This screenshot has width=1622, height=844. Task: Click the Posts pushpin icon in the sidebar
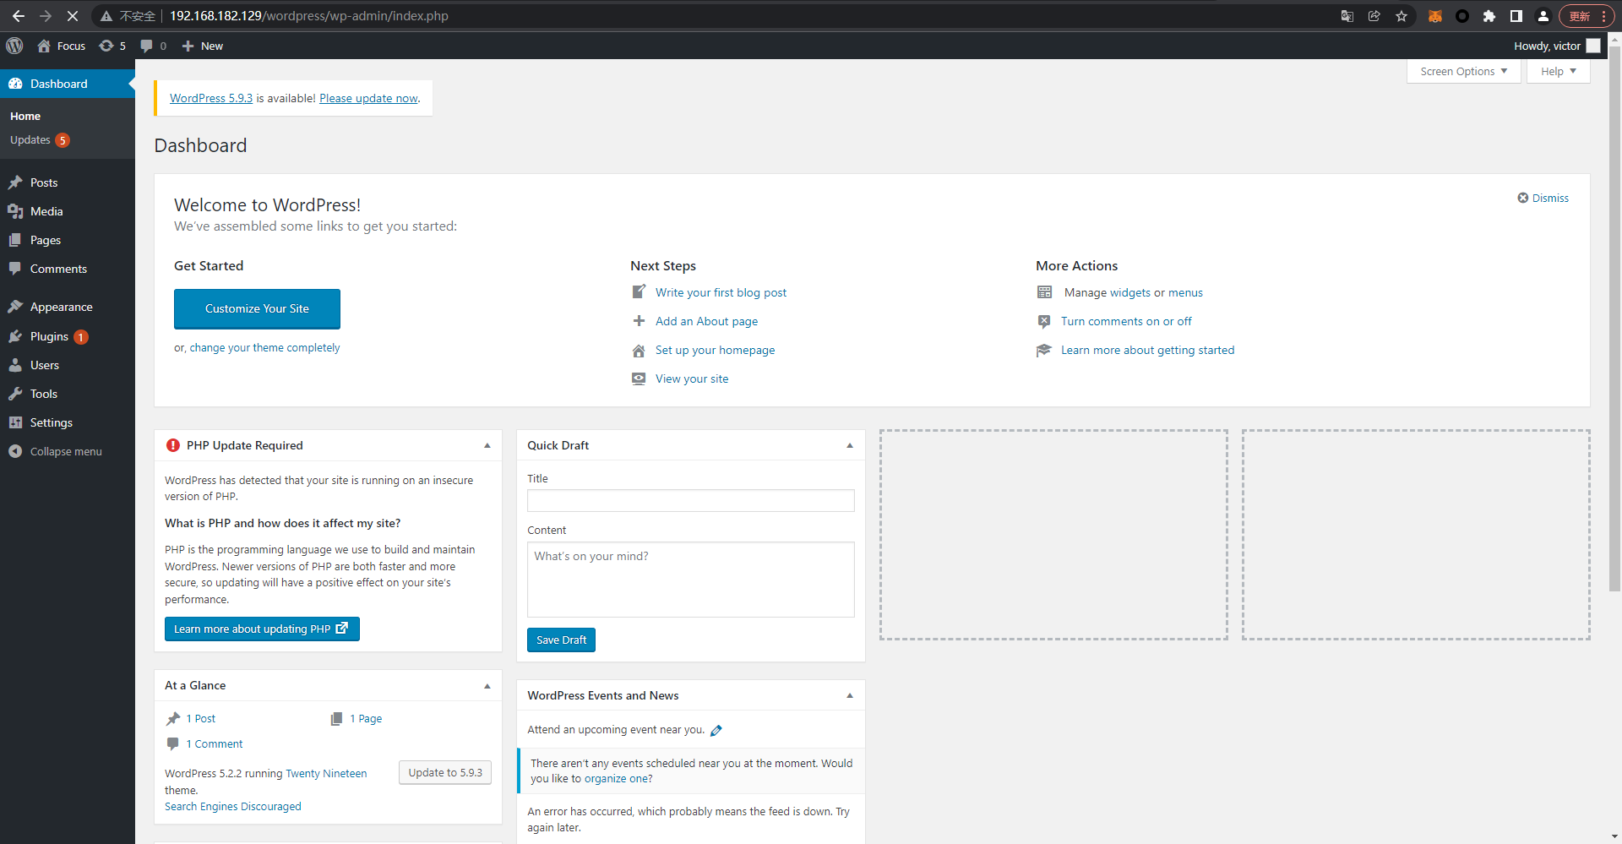point(15,182)
